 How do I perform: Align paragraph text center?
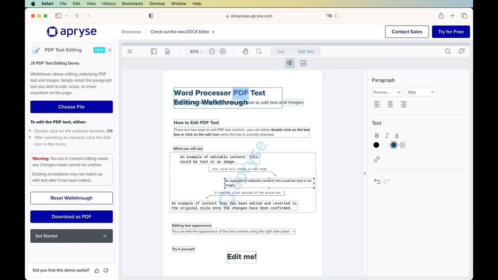[390, 104]
